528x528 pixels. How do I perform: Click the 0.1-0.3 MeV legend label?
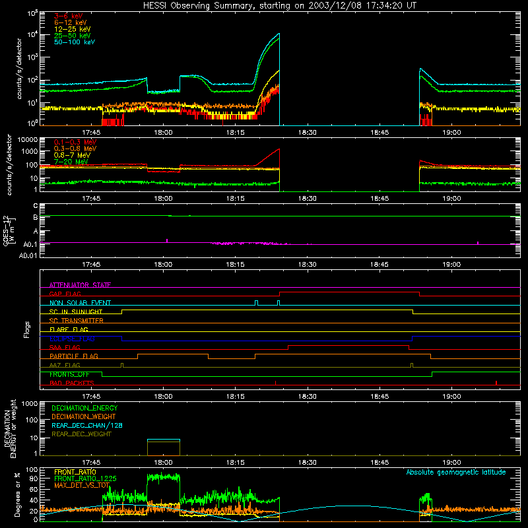tap(75, 142)
